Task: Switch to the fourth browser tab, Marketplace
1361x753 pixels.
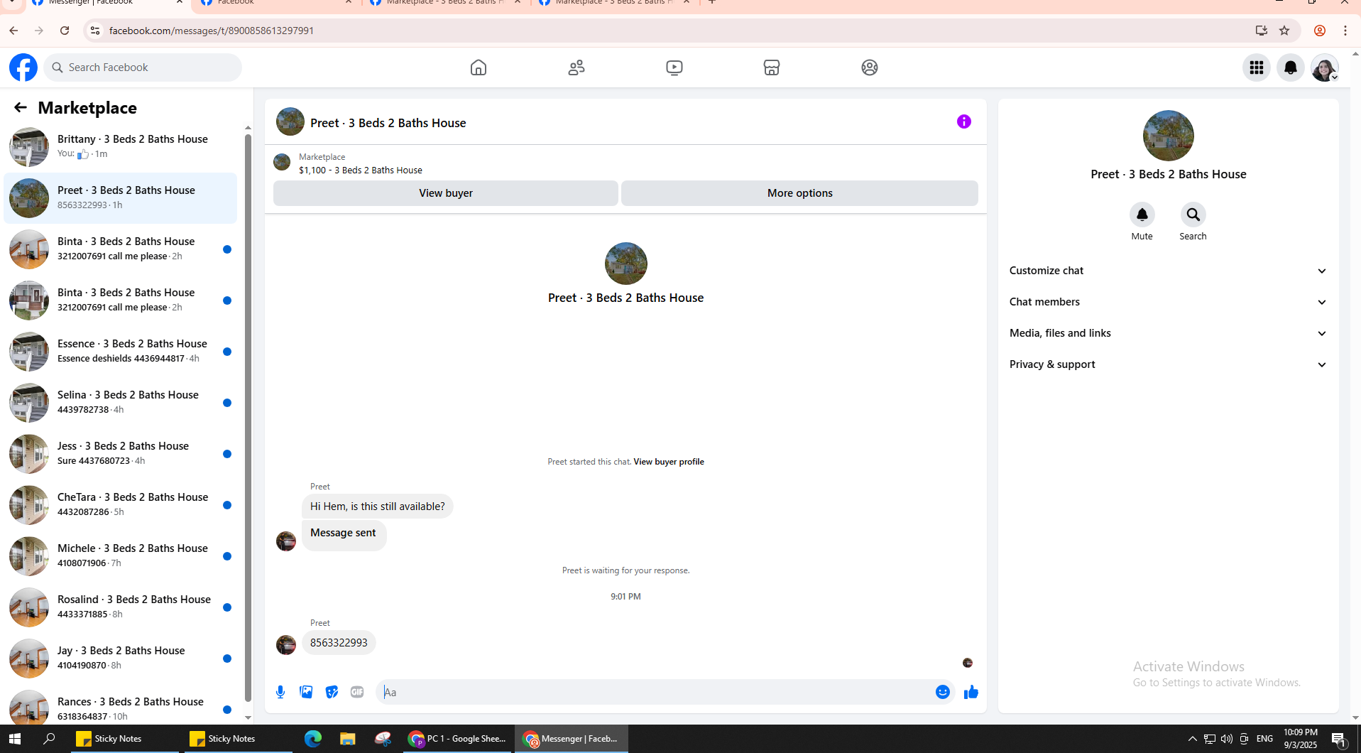Action: (614, 4)
